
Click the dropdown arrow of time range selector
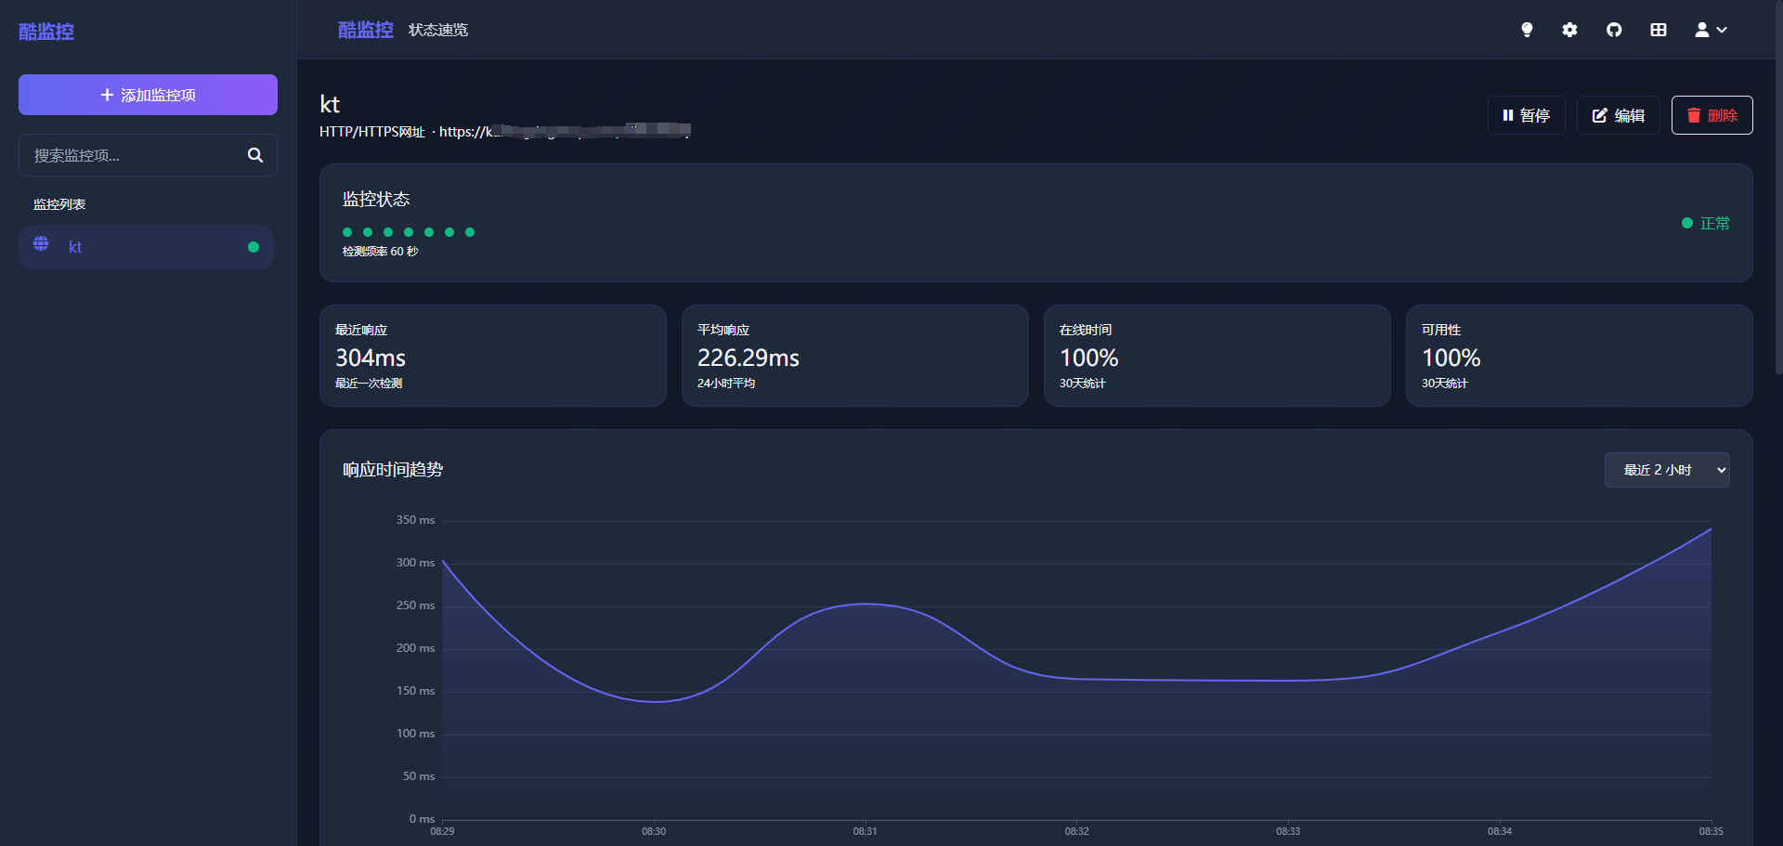tap(1721, 470)
